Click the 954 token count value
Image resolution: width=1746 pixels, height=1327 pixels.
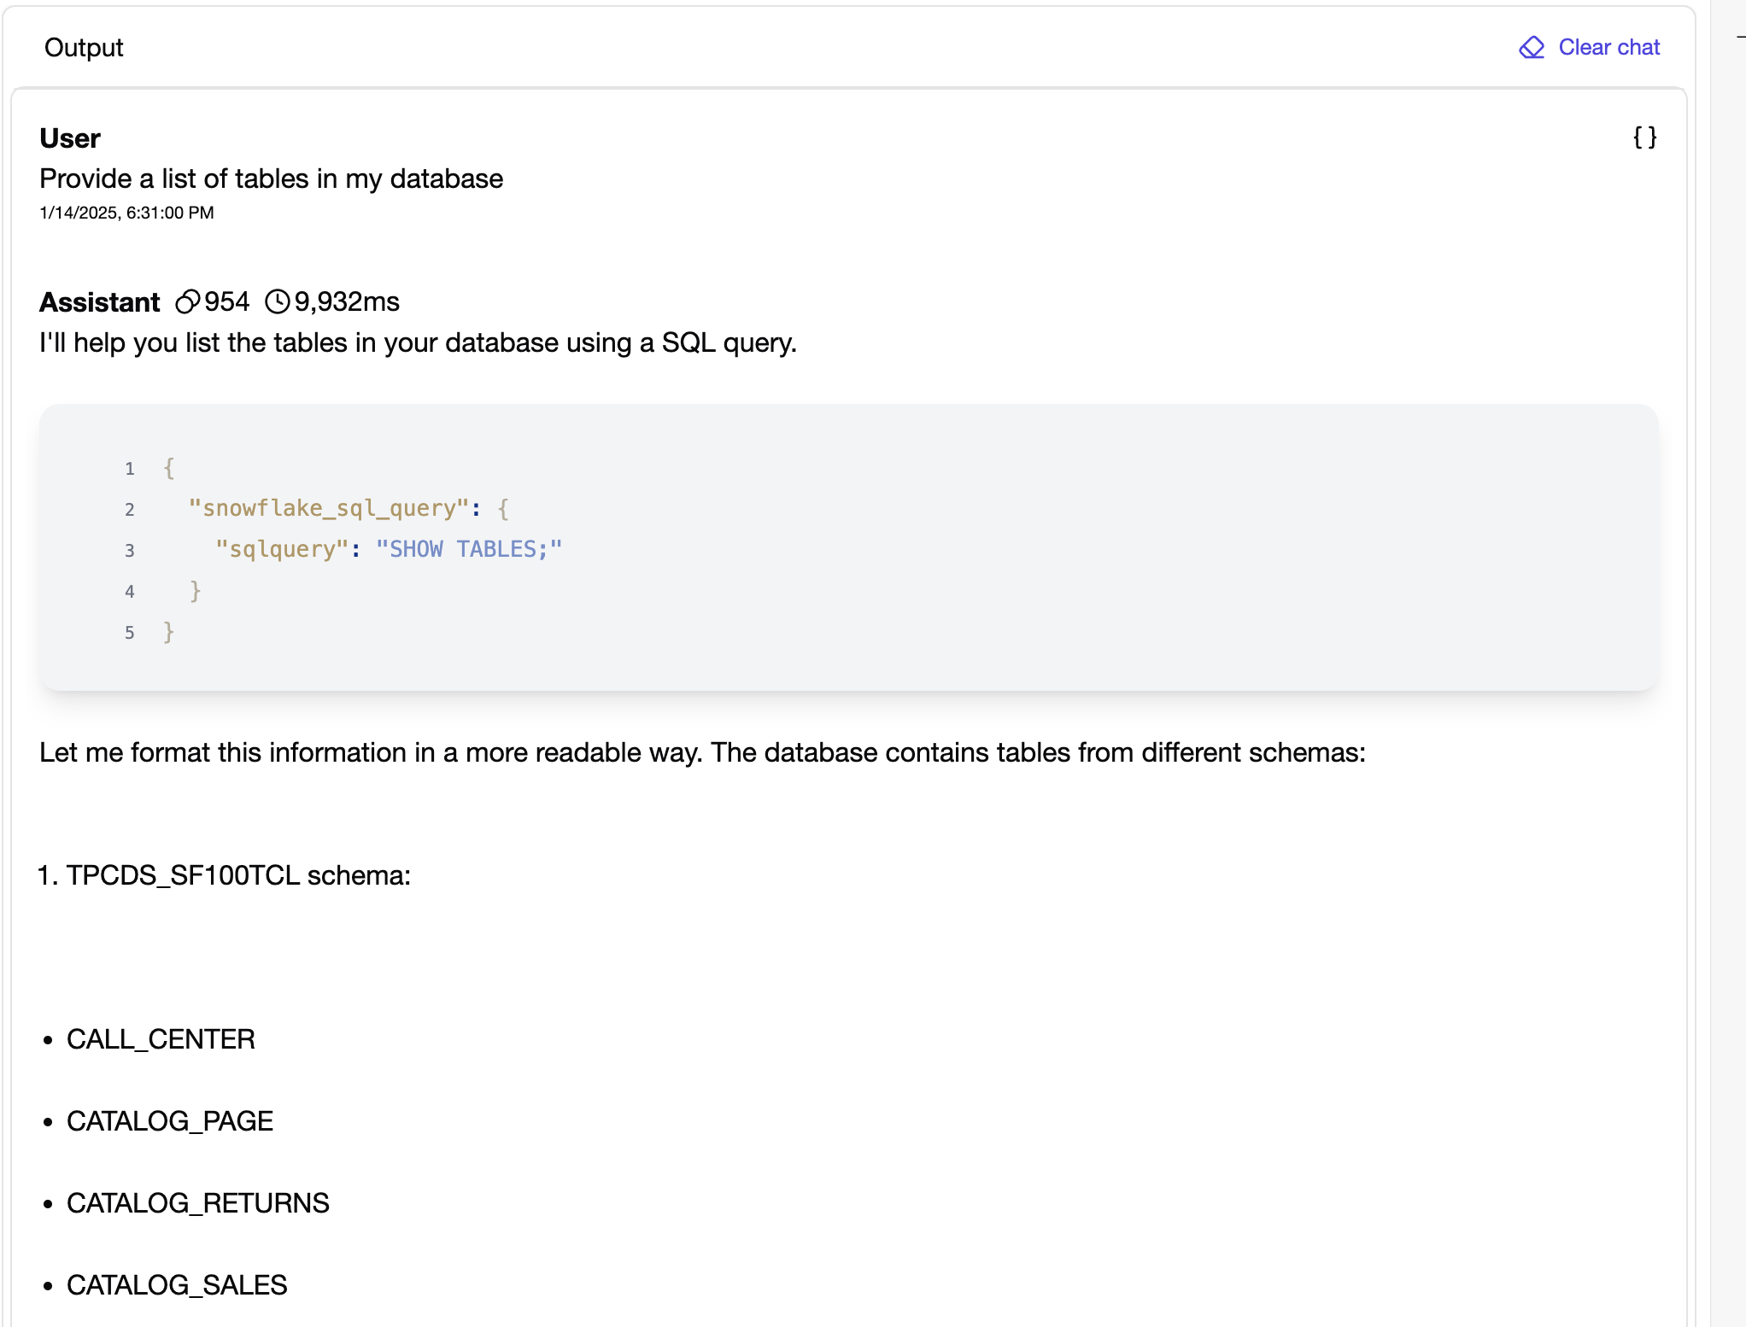(x=226, y=301)
